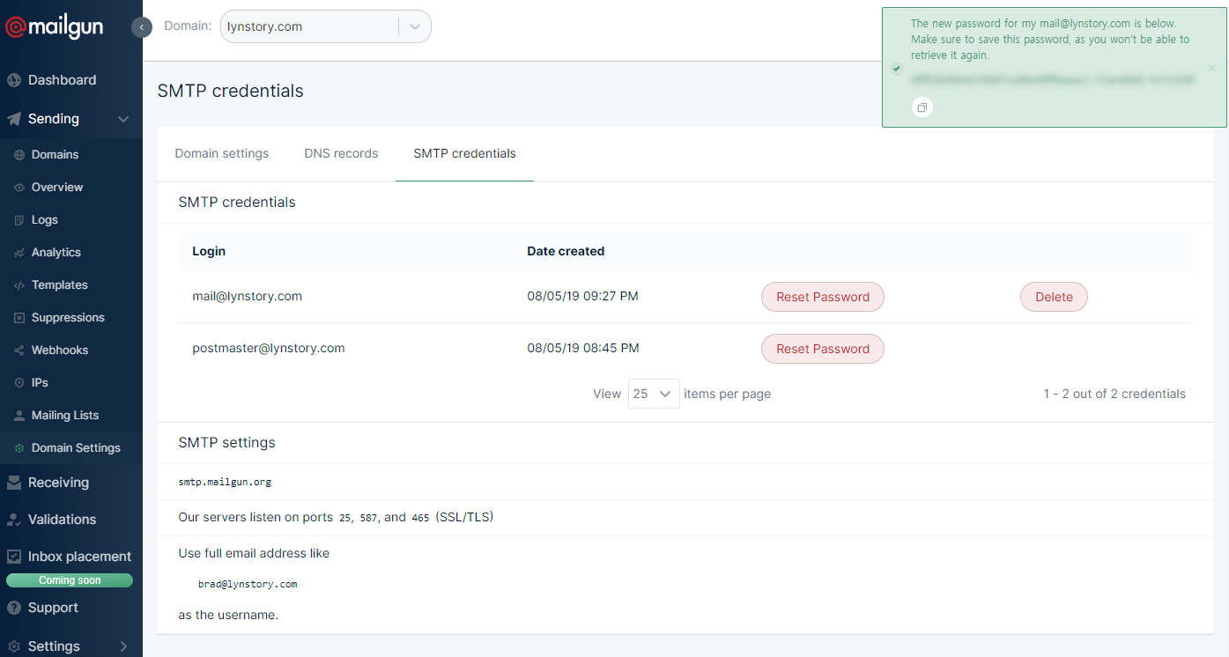Click the Overview eye icon
Image resolution: width=1229 pixels, height=657 pixels.
tap(19, 188)
